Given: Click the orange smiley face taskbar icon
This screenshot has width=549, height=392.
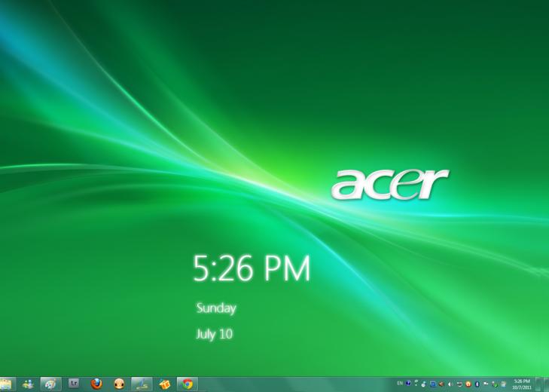Looking at the screenshot, I should 120,384.
